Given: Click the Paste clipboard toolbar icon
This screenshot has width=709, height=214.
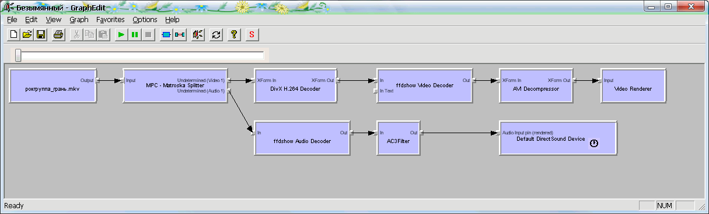Looking at the screenshot, I should point(104,35).
